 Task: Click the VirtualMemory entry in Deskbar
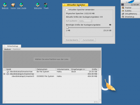pos(130,14)
